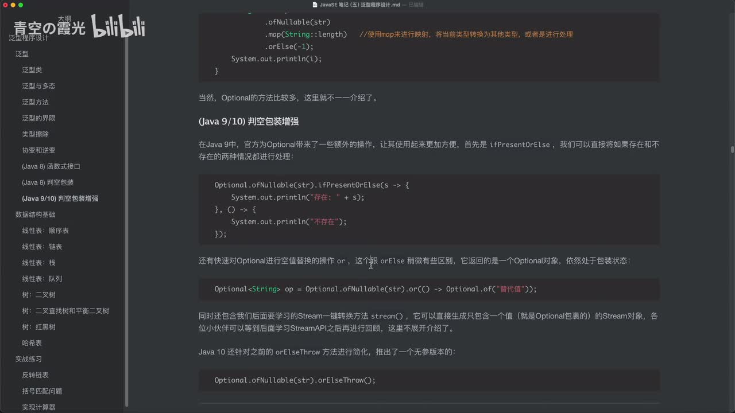The width and height of the screenshot is (735, 413).
Task: Select (Java 8) 判空包装 outline entry
Action: [48, 182]
